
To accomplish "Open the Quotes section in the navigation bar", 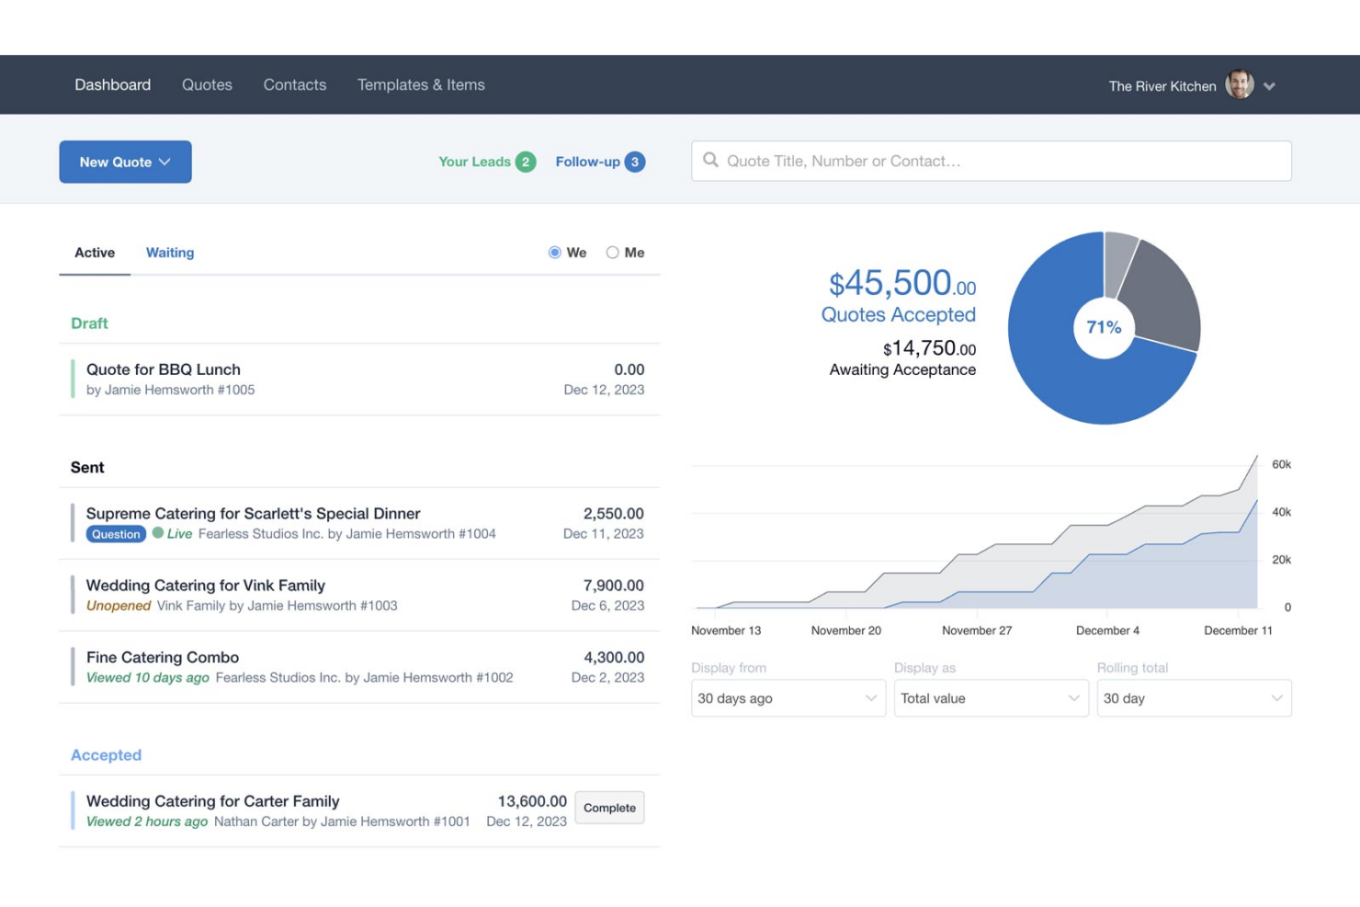I will [x=207, y=84].
